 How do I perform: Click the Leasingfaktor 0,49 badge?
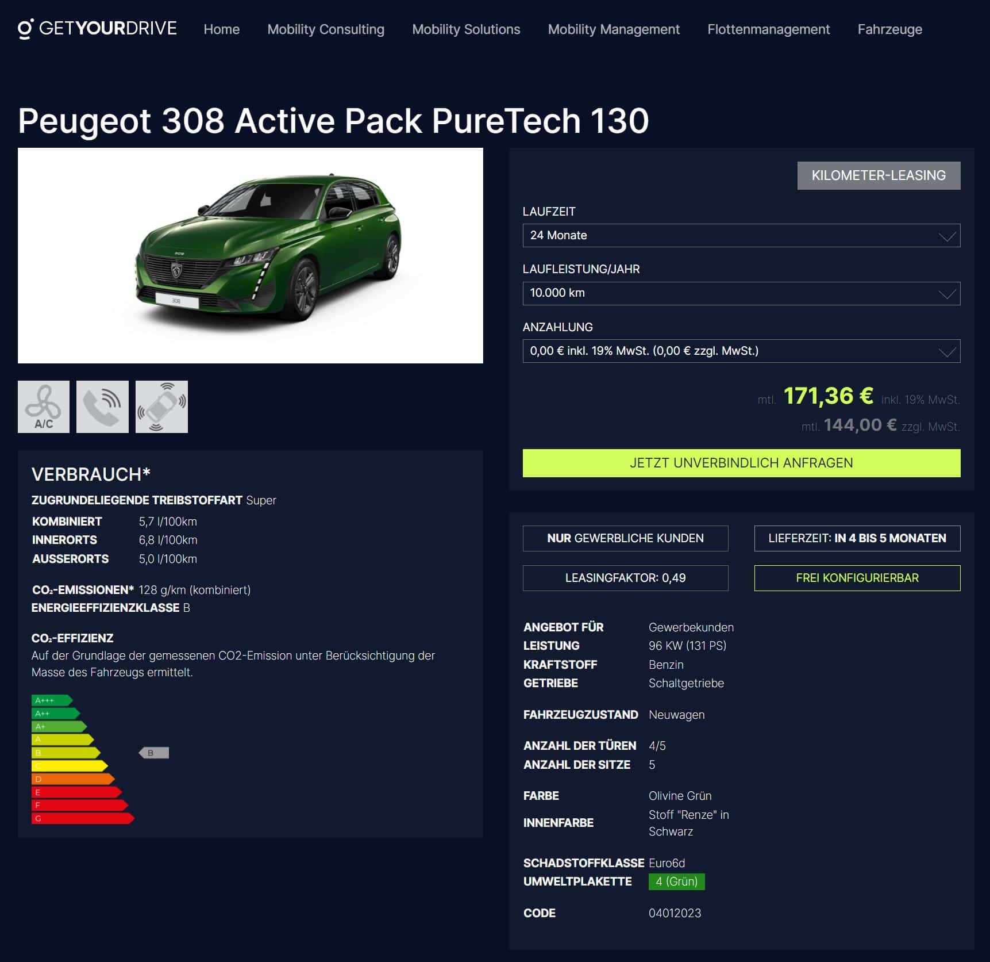pyautogui.click(x=625, y=578)
